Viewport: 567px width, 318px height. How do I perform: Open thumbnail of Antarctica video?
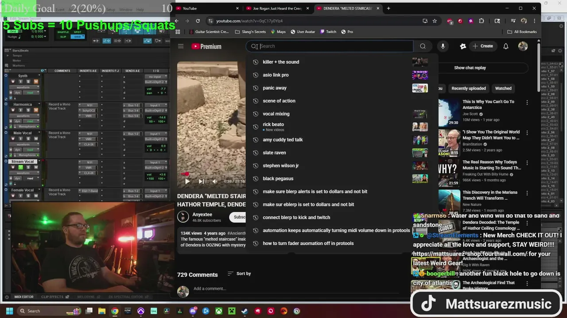(x=449, y=112)
